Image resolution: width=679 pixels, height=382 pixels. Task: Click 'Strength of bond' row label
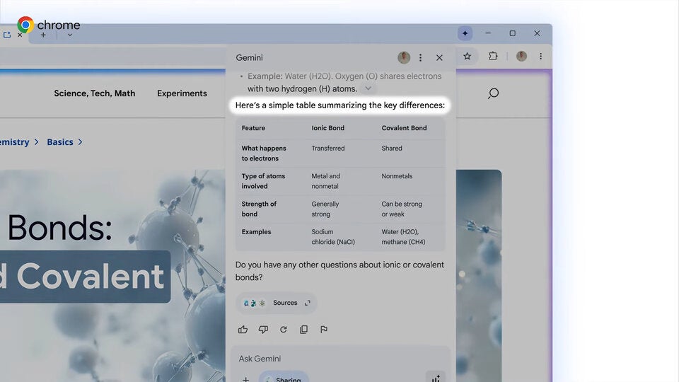click(259, 209)
